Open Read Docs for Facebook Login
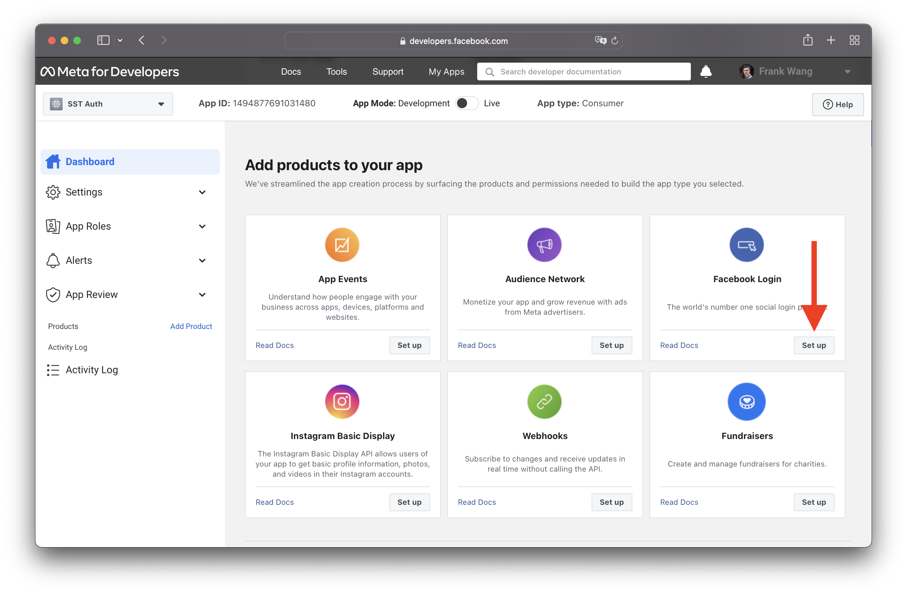907x594 pixels. pyautogui.click(x=679, y=345)
